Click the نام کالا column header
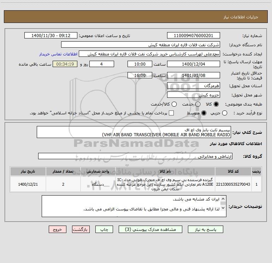Screen dimensions: 272x263 pos(165,171)
